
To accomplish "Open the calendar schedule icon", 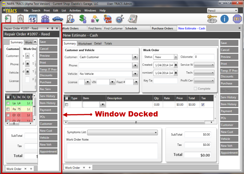I will click(33, 19).
